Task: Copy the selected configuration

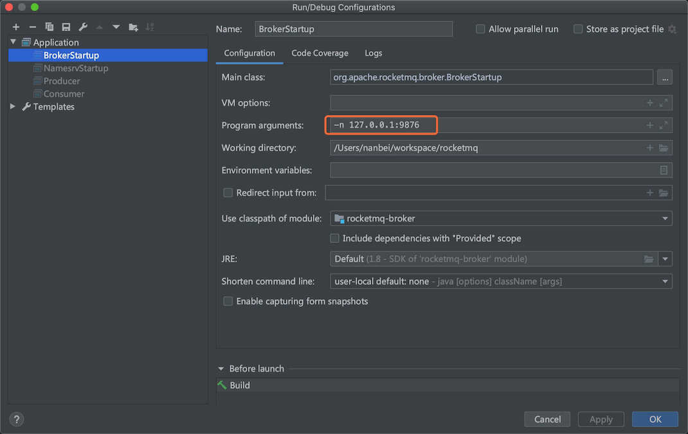Action: click(x=49, y=27)
